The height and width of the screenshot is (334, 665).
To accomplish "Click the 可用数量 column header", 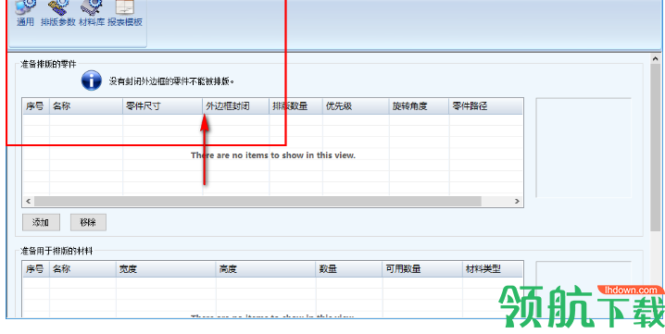I will click(422, 269).
